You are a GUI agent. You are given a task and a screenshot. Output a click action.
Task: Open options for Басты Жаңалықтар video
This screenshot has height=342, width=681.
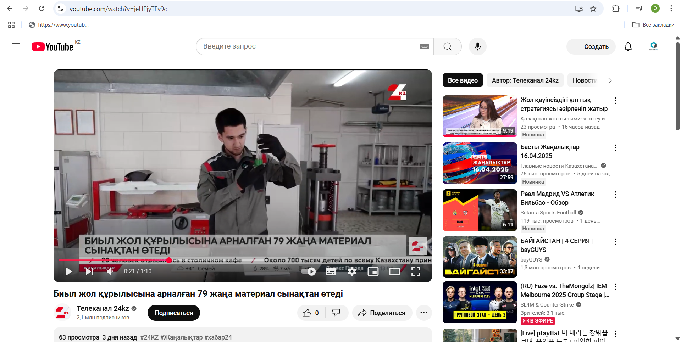615,148
